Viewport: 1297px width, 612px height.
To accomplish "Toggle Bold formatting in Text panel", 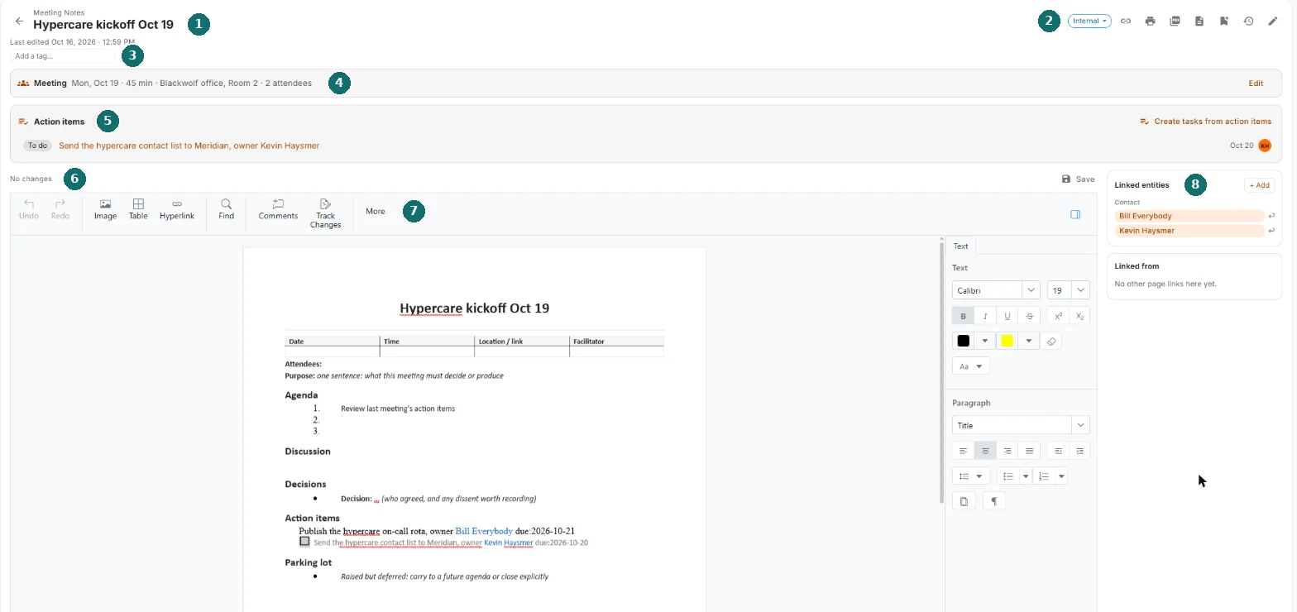I will (x=963, y=316).
